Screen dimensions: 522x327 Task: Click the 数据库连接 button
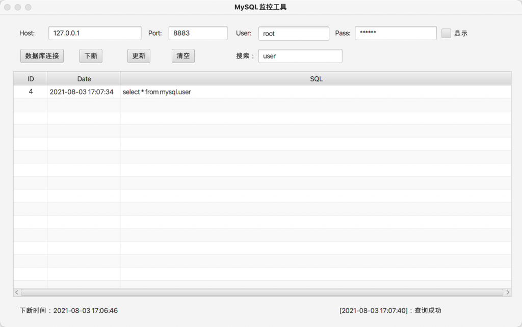tap(42, 56)
